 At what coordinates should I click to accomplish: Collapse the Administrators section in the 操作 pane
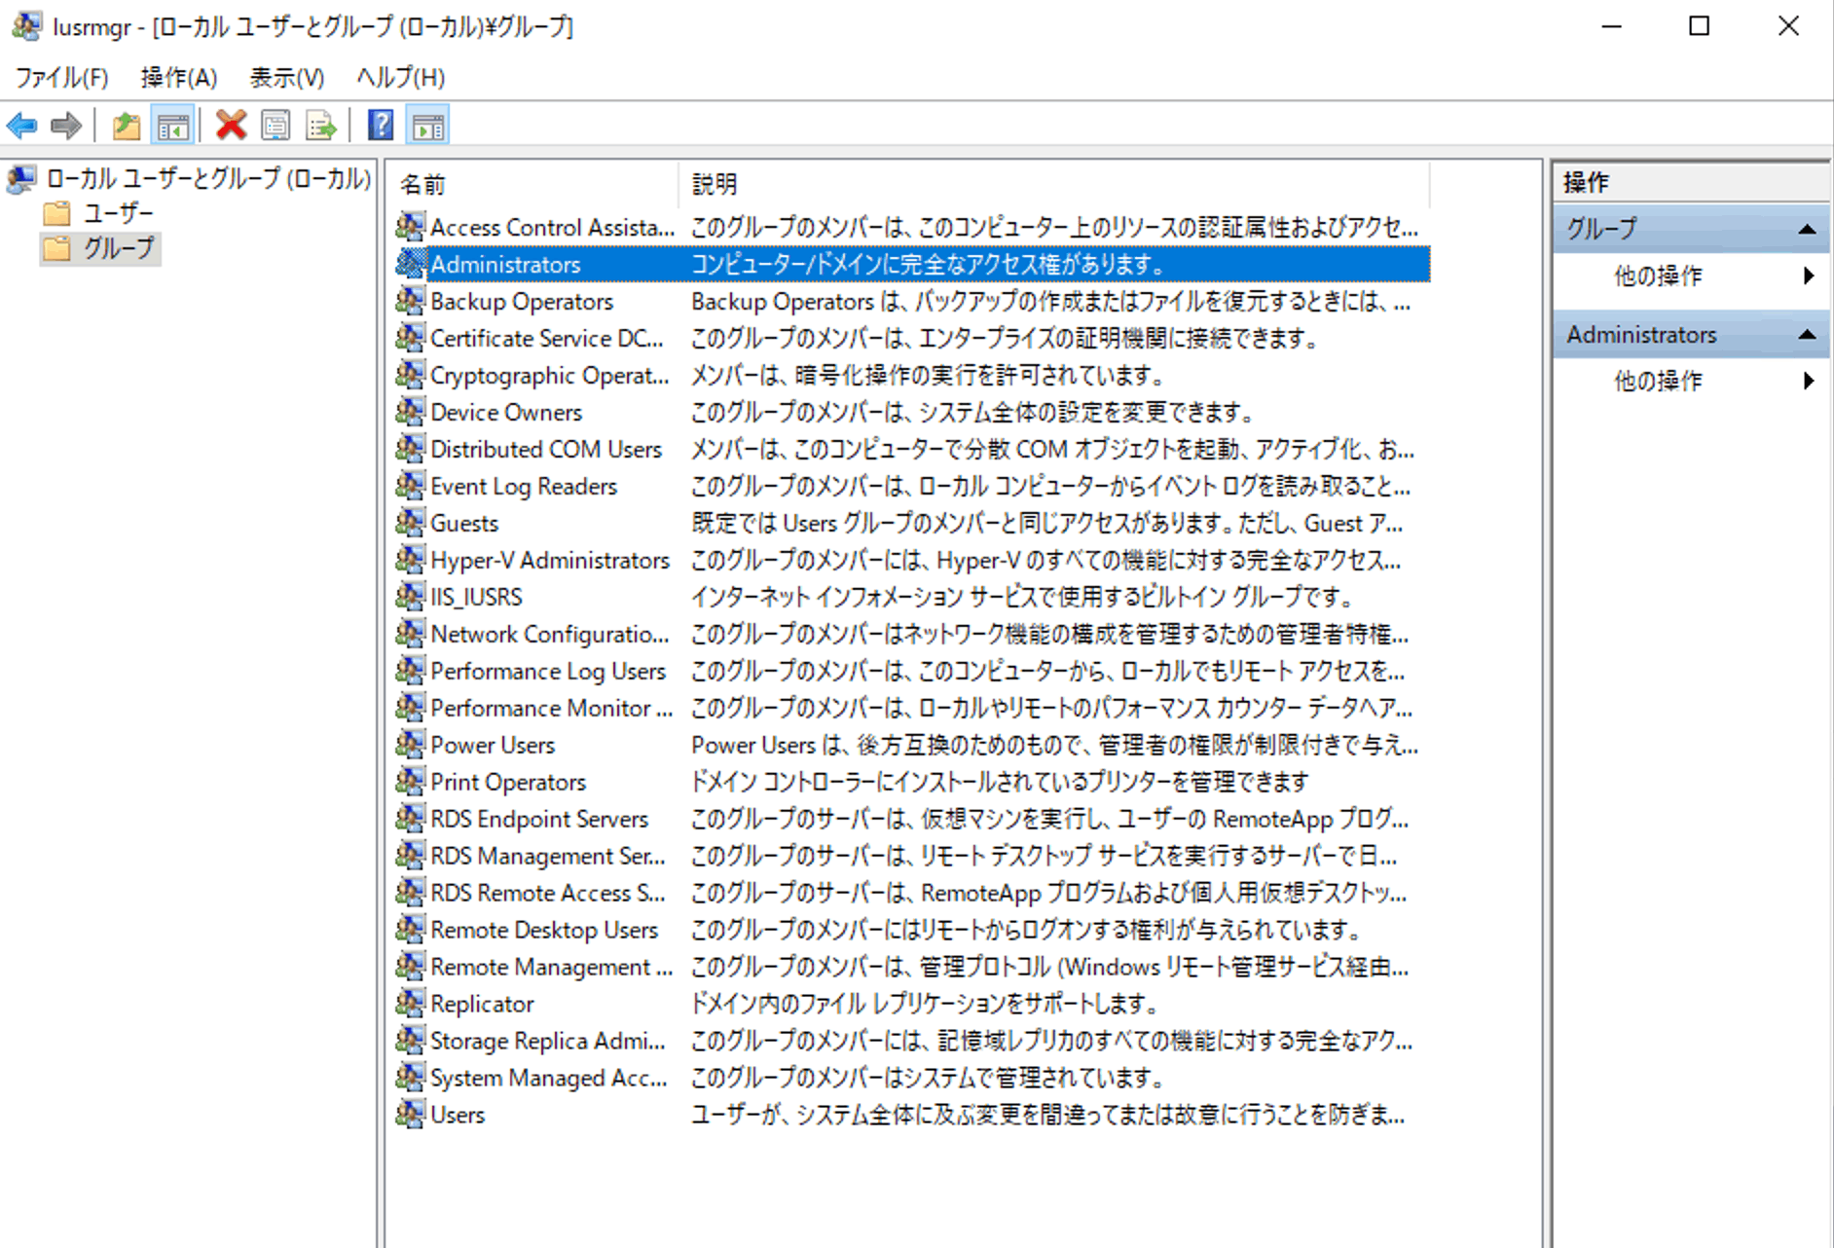(1807, 335)
